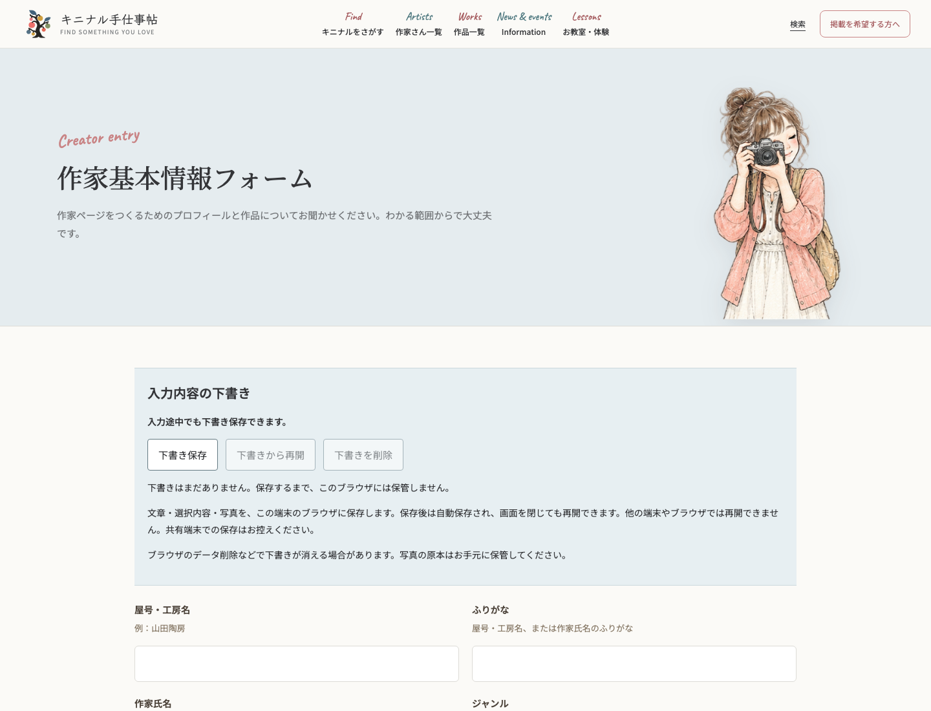Image resolution: width=931 pixels, height=711 pixels.
Task: Focus the 屋号・工房名 input field
Action: click(297, 664)
